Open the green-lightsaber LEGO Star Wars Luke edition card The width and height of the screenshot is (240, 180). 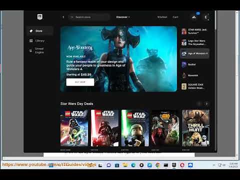point(135,128)
